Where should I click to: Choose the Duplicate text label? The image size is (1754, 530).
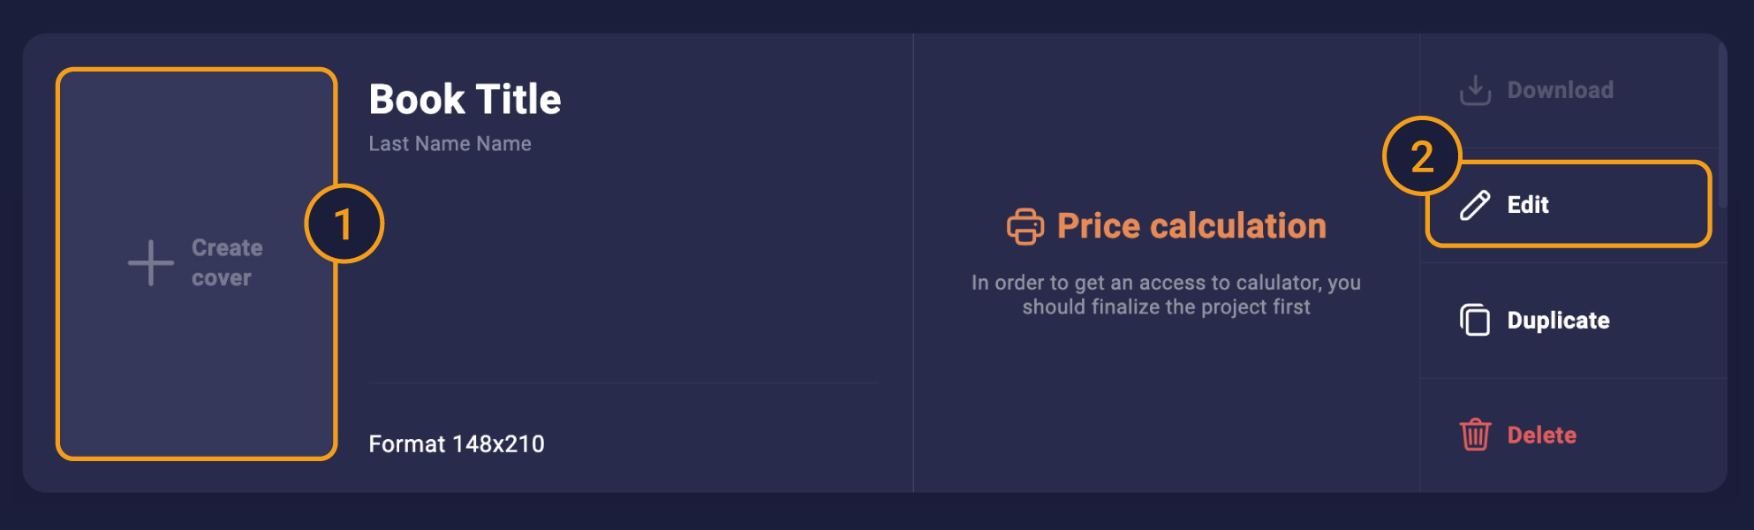(1558, 320)
